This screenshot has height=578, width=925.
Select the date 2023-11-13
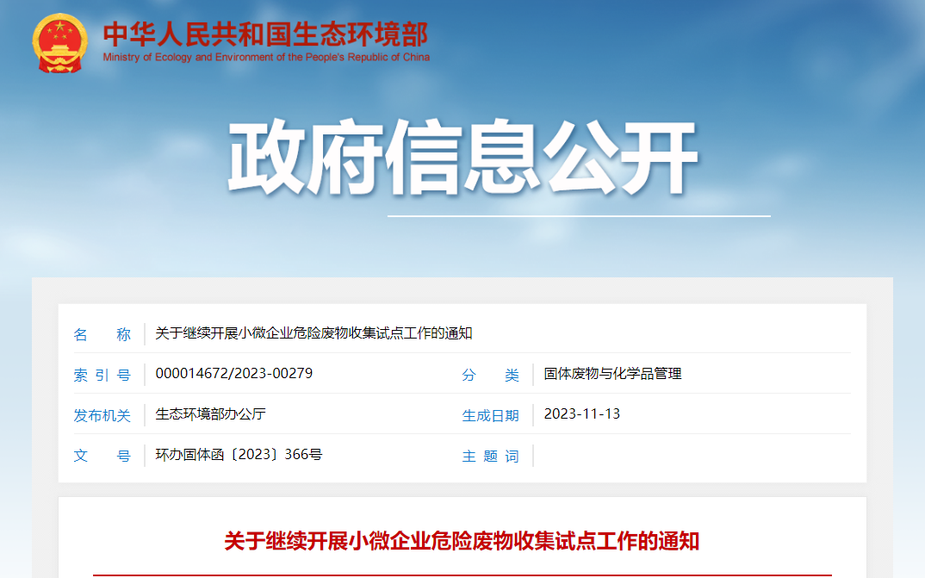coord(582,414)
